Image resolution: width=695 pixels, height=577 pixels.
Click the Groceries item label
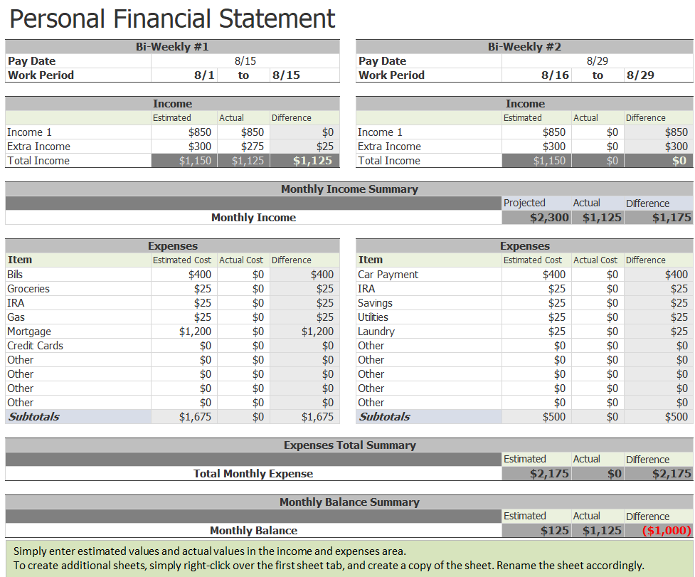[28, 289]
